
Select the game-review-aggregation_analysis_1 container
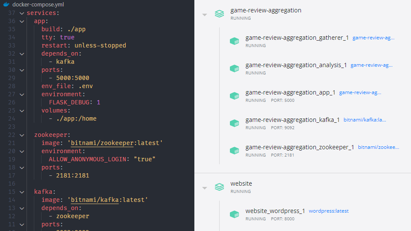pos(296,65)
